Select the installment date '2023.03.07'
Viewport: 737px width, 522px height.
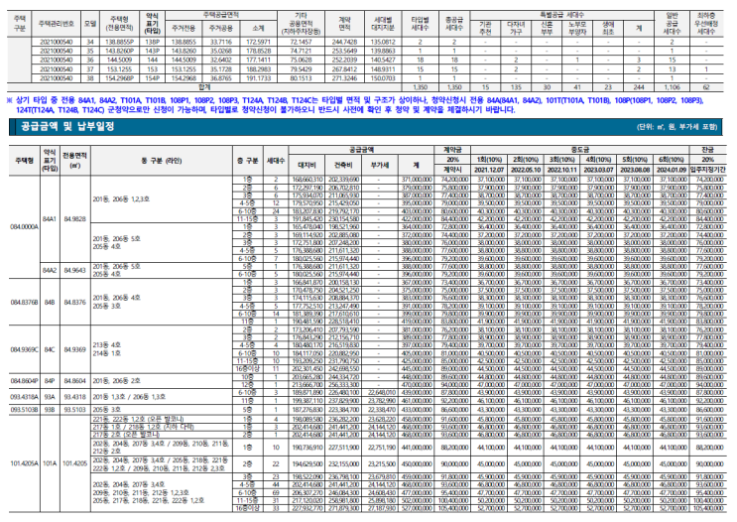coord(598,170)
